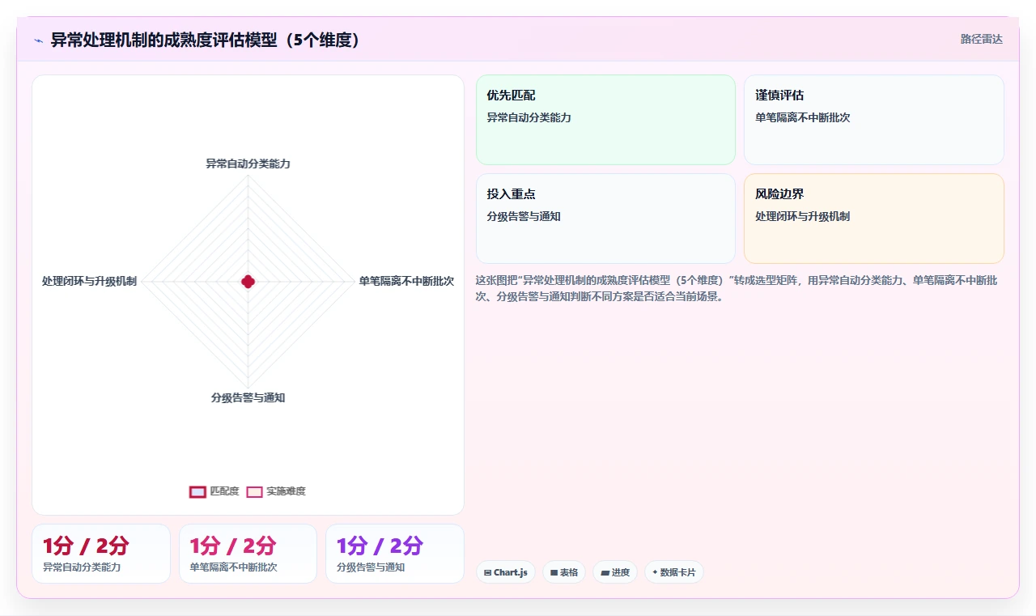Click 单笔隔离不中断批次 text in 谨慎评估 card

802,117
